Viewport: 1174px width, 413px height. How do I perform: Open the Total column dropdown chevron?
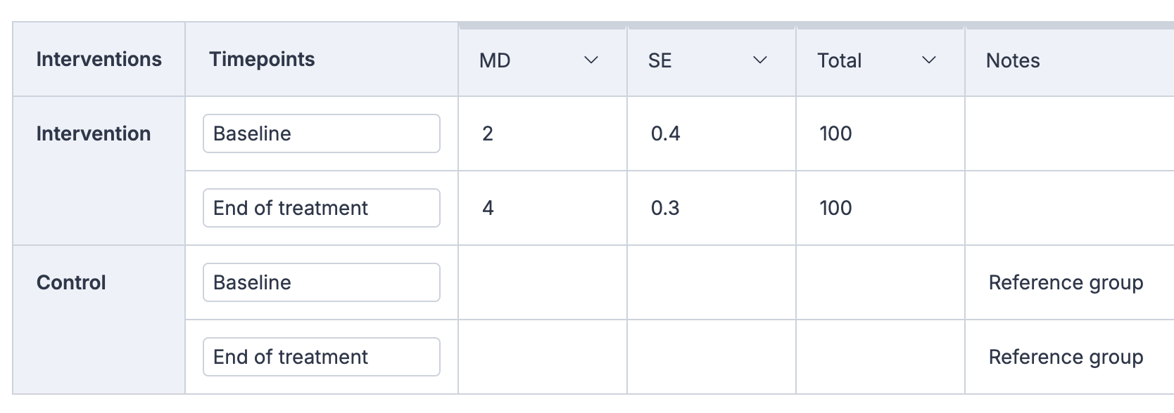[x=929, y=60]
